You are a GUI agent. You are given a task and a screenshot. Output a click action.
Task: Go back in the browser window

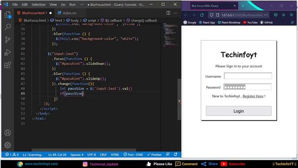click(x=186, y=15)
